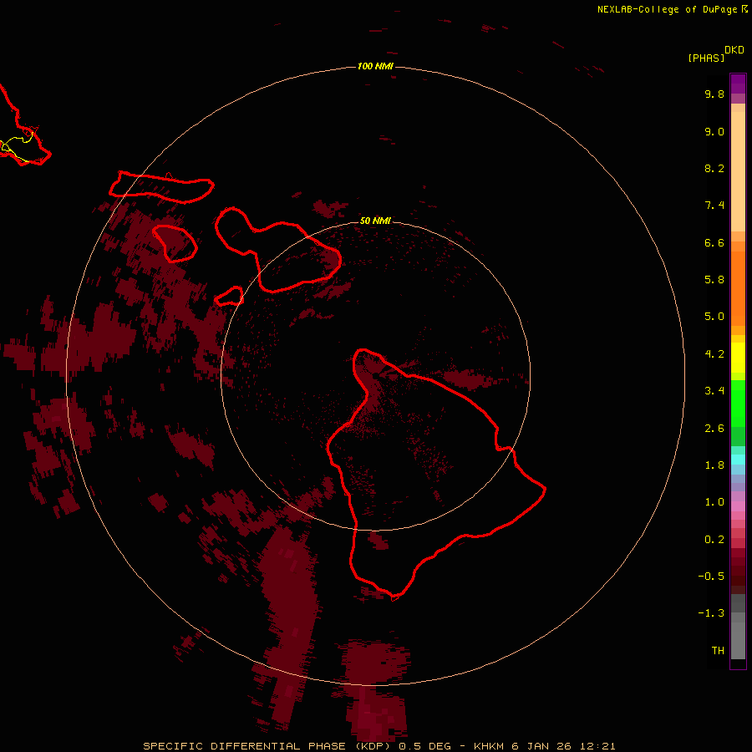Click the 3.4 scale value
The height and width of the screenshot is (752, 752).
coord(714,391)
